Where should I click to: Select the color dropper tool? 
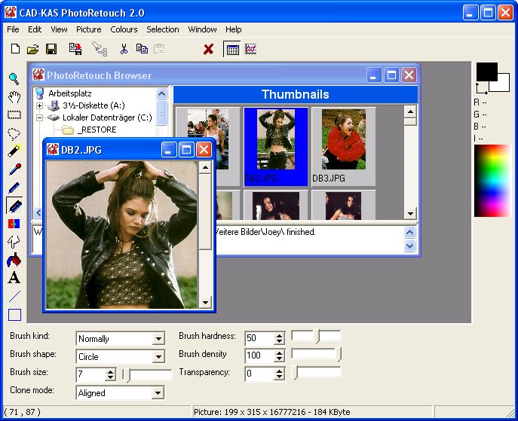tap(14, 169)
